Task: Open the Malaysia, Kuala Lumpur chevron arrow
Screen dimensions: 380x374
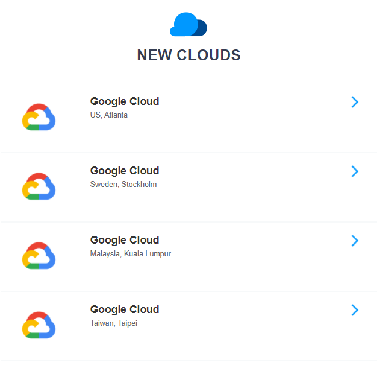Action: point(355,241)
